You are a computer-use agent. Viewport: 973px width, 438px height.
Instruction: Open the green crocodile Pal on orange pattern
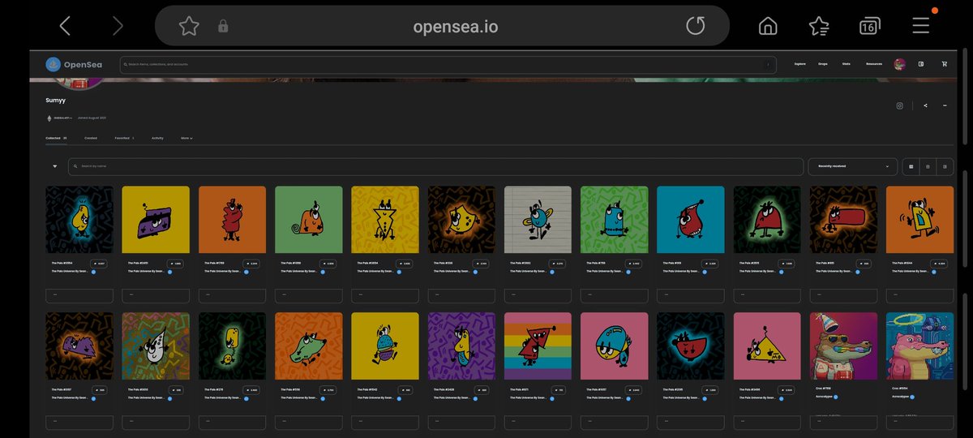pyautogui.click(x=309, y=346)
